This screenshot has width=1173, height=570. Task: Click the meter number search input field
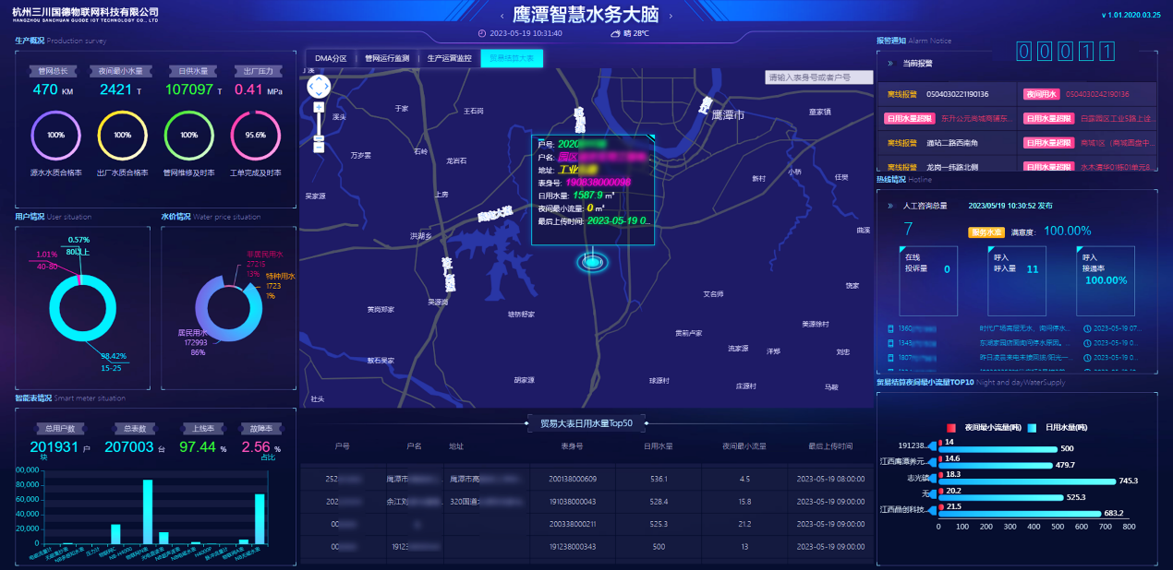(x=818, y=77)
